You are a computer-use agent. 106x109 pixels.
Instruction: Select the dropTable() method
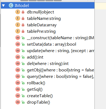(38, 102)
